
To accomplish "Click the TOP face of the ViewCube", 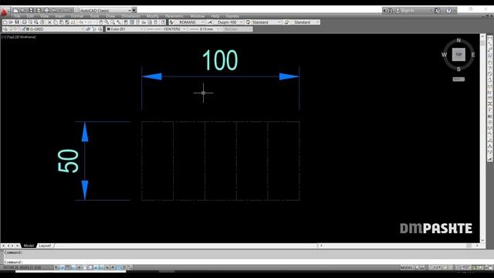I will [458, 55].
